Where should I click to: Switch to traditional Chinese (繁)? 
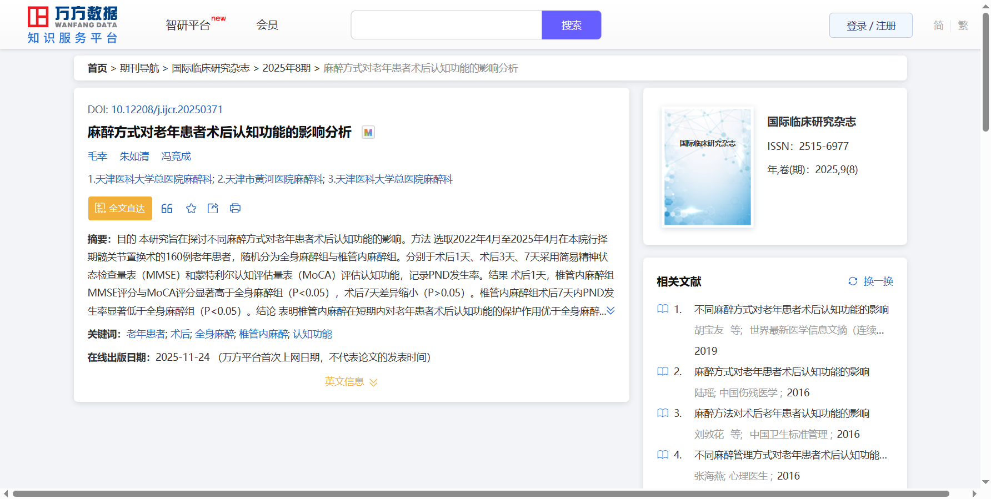point(963,26)
